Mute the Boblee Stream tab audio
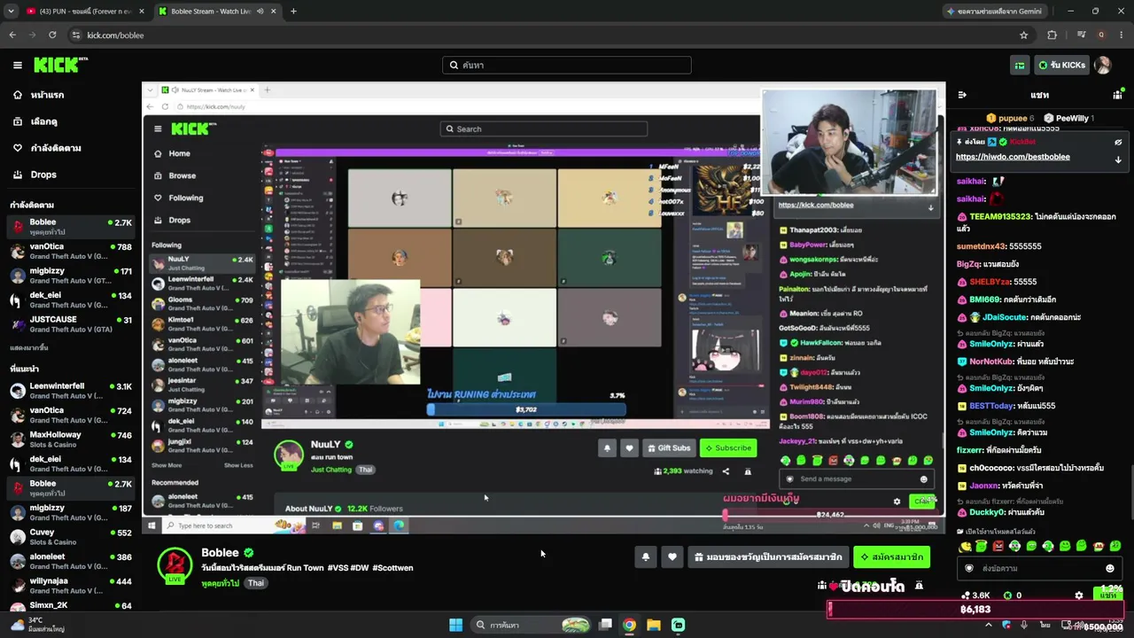Screen dimensions: 1134x638 pyautogui.click(x=260, y=12)
